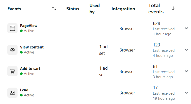Viewport: 191px width, 104px height.
Task: Expand the PageView event row chevron
Action: pos(186,28)
